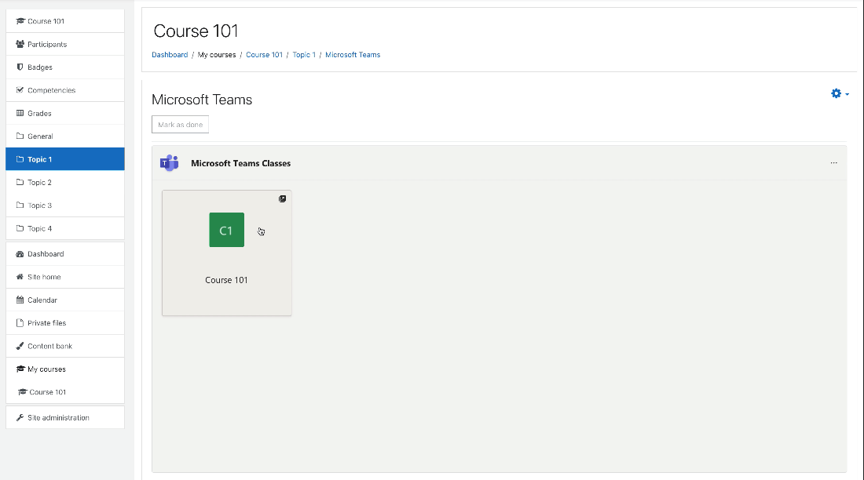This screenshot has height=480, width=864.
Task: Open the settings gear dropdown menu
Action: click(840, 93)
